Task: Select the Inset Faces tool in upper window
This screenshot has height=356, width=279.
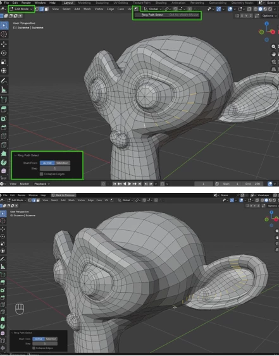Action: (4, 118)
